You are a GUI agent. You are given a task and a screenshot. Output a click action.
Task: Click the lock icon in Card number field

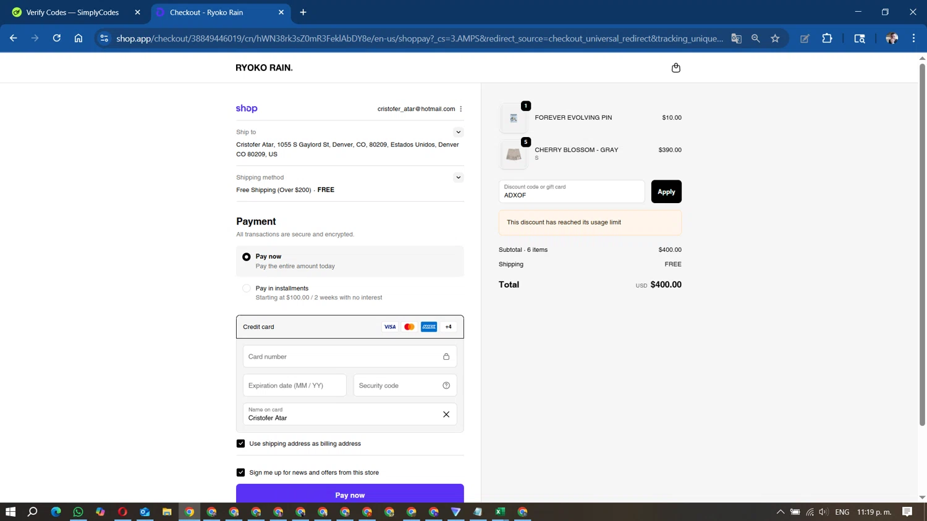446,357
